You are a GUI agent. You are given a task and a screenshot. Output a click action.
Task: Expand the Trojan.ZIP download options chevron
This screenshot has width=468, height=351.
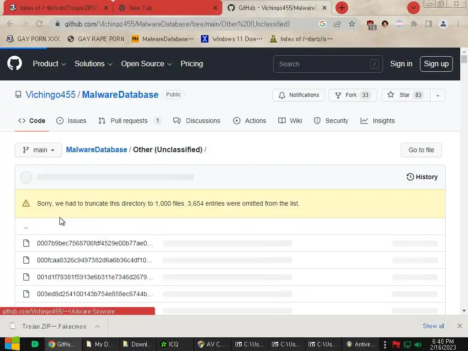(x=97, y=326)
